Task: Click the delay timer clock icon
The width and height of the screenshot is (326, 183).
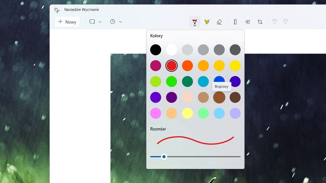Action: [x=112, y=22]
